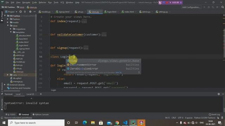Click the 4 spaces indent status
The height and width of the screenshot is (126, 225).
pos(188,118)
